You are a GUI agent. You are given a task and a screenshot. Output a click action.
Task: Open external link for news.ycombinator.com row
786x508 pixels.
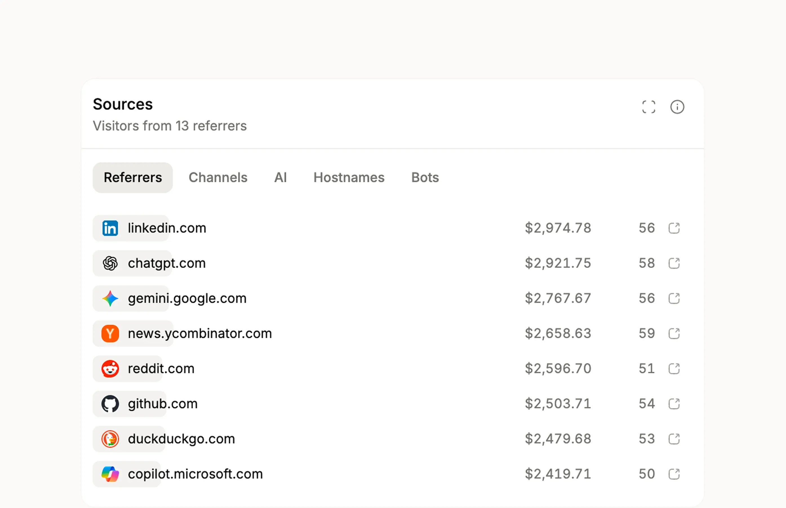tap(674, 334)
